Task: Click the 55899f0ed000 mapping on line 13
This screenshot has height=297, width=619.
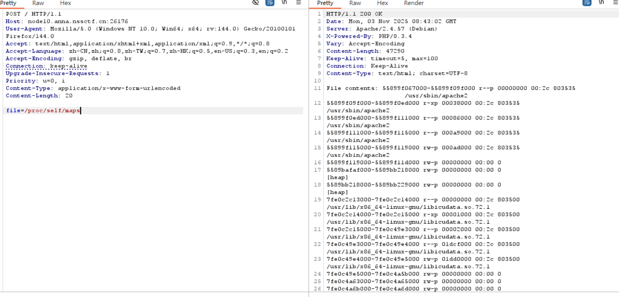Action: (x=423, y=118)
